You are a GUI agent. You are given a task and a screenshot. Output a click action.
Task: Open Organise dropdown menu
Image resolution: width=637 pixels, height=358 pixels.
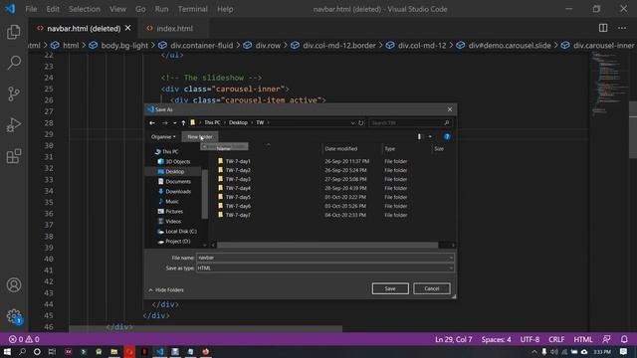tap(163, 137)
